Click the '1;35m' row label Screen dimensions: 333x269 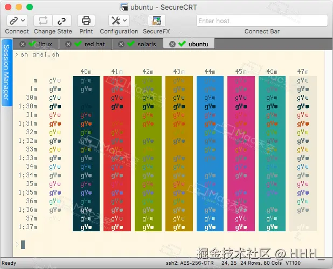(x=28, y=192)
